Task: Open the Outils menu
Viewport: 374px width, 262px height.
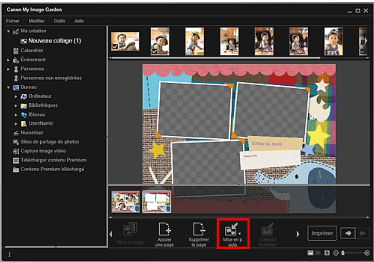Action: 59,21
